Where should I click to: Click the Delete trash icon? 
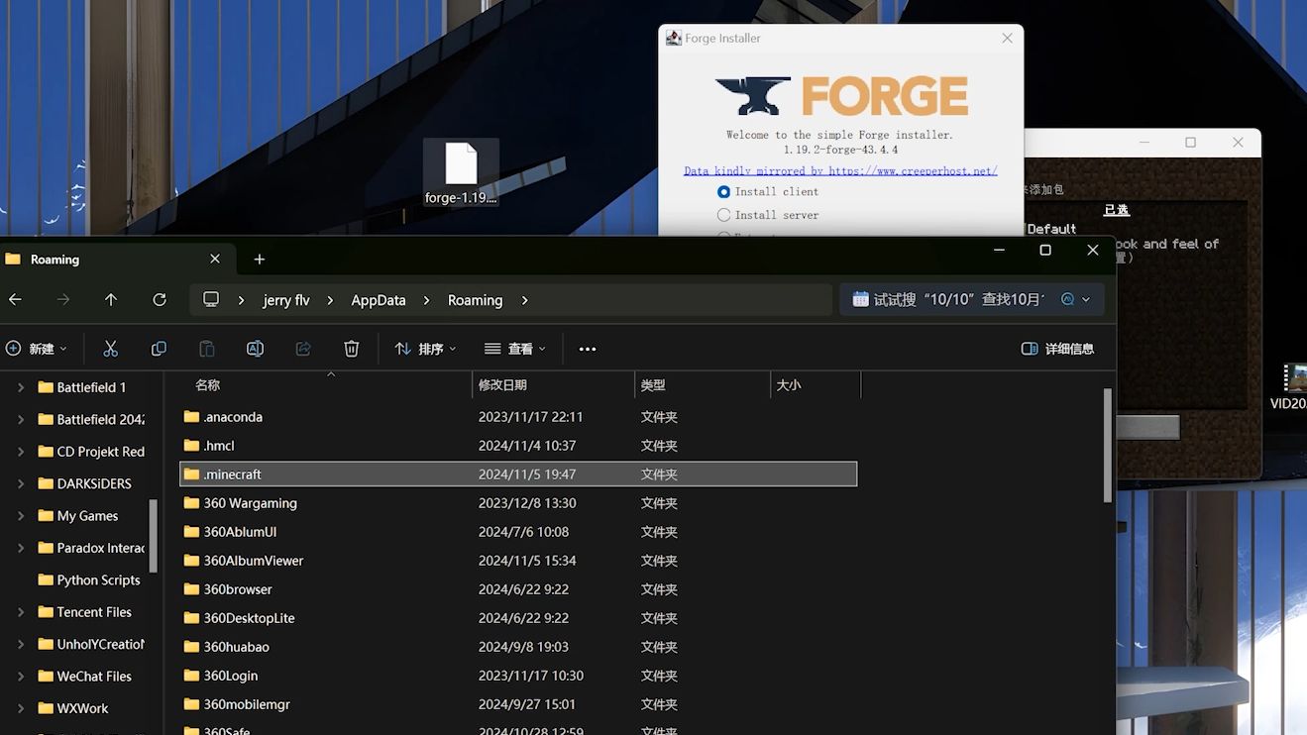(351, 349)
